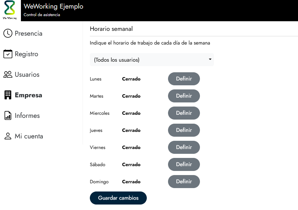Click the Registro calendar check icon
This screenshot has width=298, height=210.
(8, 54)
